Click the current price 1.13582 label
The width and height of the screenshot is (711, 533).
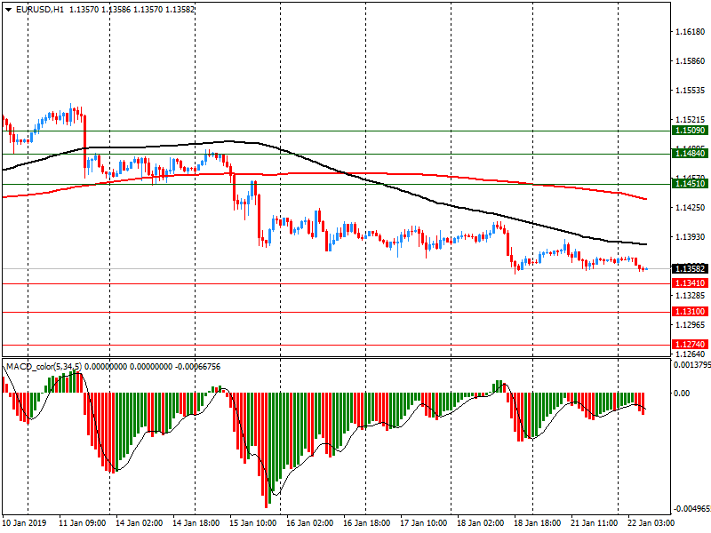tap(690, 269)
